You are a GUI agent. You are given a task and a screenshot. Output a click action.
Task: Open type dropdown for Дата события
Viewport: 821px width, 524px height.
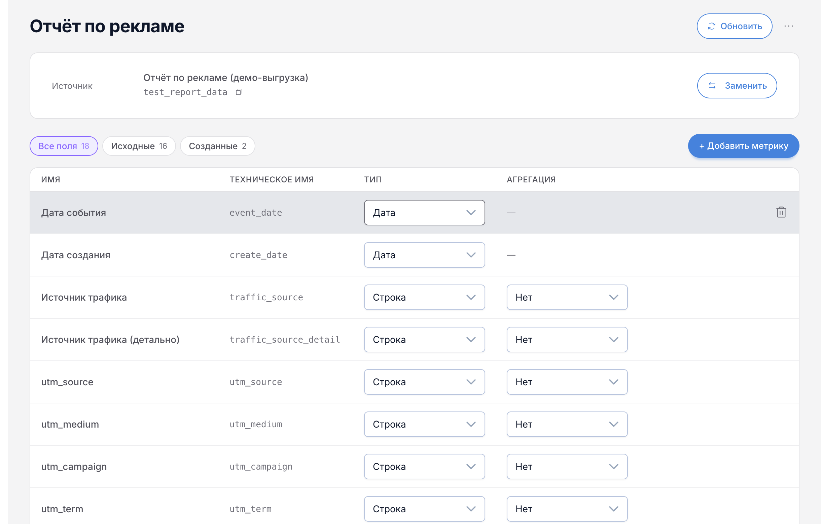(x=425, y=213)
